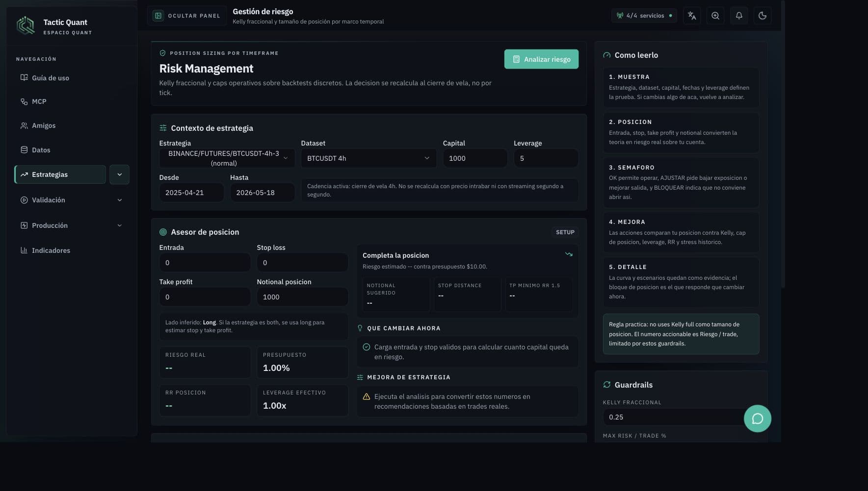Toggle the Estrategias submenu chevron button
This screenshot has height=491, width=868.
[x=119, y=174]
